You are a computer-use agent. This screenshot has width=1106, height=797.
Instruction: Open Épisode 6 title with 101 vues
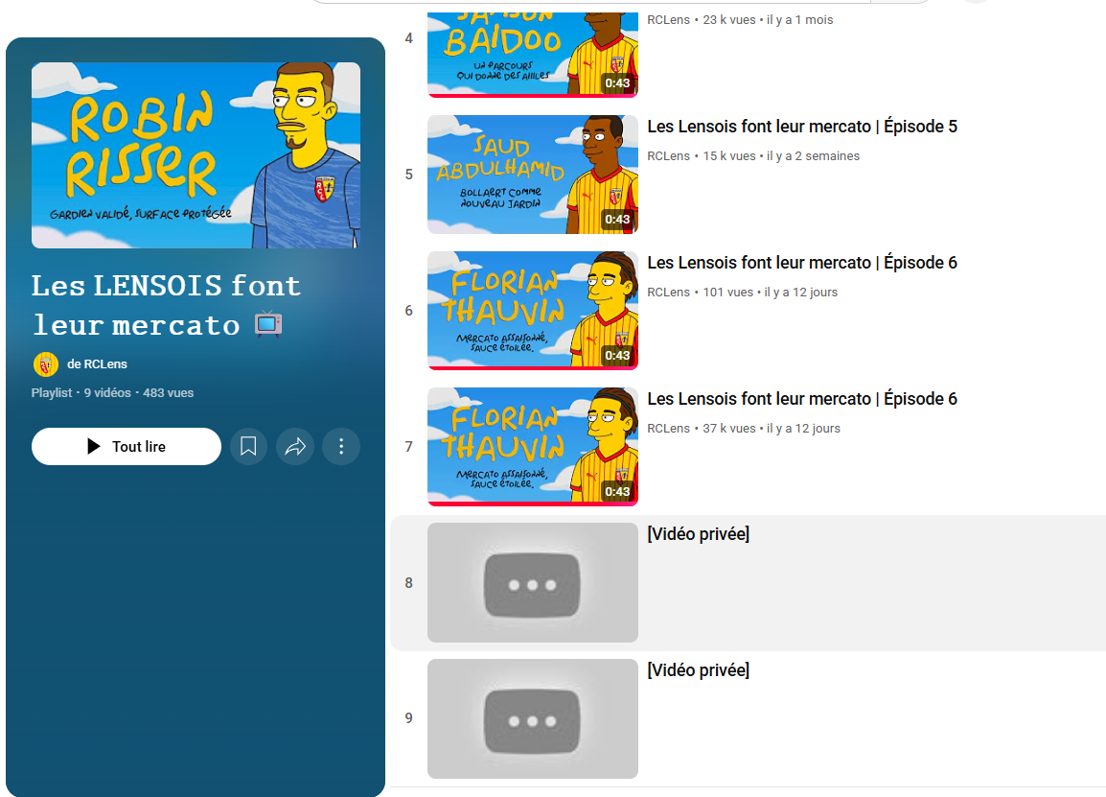802,263
